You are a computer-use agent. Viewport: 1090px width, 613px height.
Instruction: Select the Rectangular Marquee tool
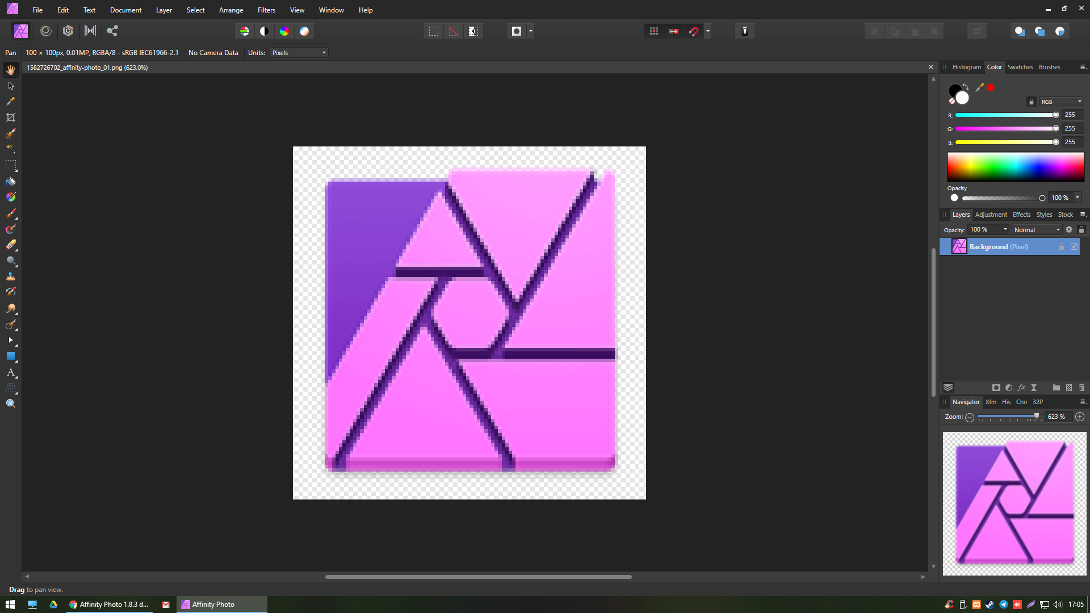(x=11, y=165)
